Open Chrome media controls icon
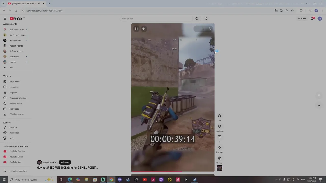The width and height of the screenshot is (326, 183). pos(310,11)
